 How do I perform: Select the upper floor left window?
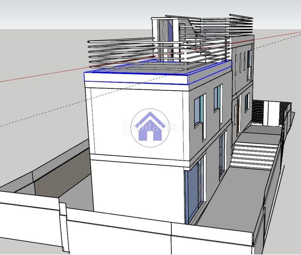(x=199, y=111)
